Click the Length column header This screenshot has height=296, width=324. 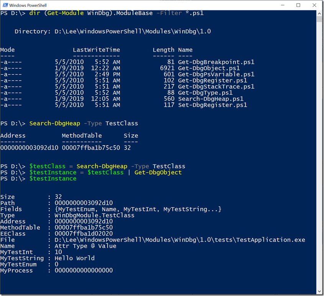(x=163, y=50)
